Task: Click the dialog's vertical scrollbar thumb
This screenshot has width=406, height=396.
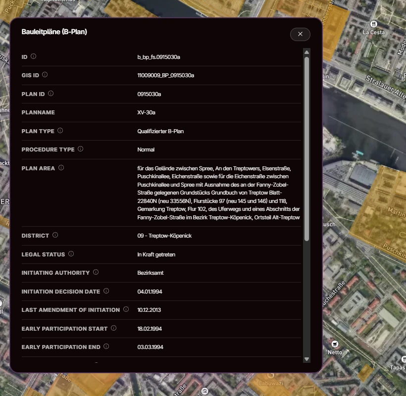Action: [x=307, y=149]
